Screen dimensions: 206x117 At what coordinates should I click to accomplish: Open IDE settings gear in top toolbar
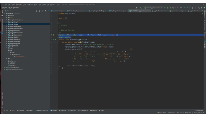(x=202, y=8)
